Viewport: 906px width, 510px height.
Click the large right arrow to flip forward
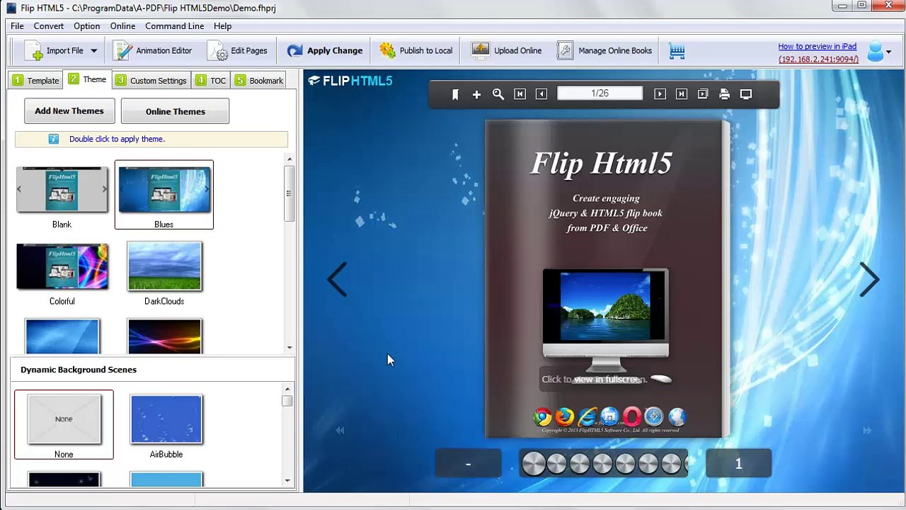(868, 279)
